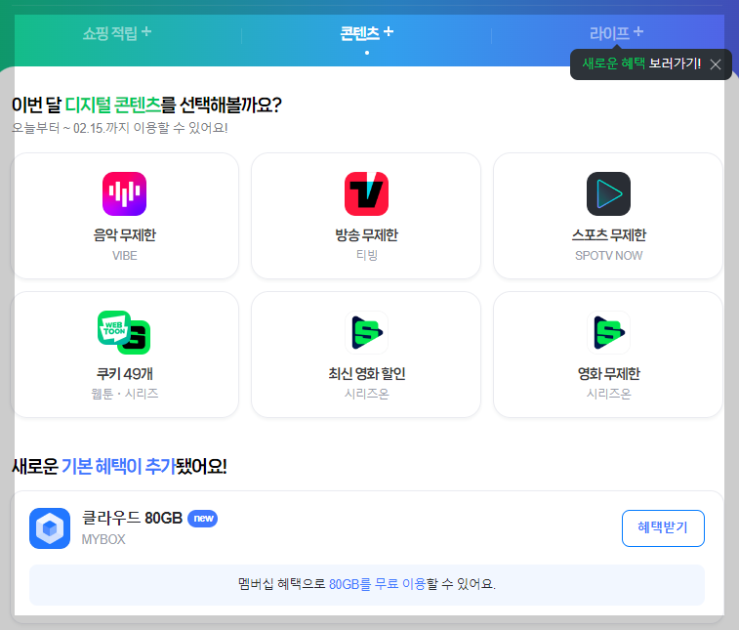Viewport: 739px width, 630px height.
Task: Switch to the 쇼핑 적립 tab
Action: point(117,33)
